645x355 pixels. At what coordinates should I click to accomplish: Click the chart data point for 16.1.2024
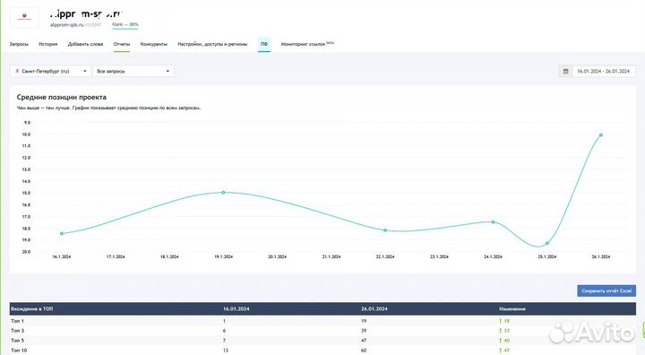[x=62, y=233]
